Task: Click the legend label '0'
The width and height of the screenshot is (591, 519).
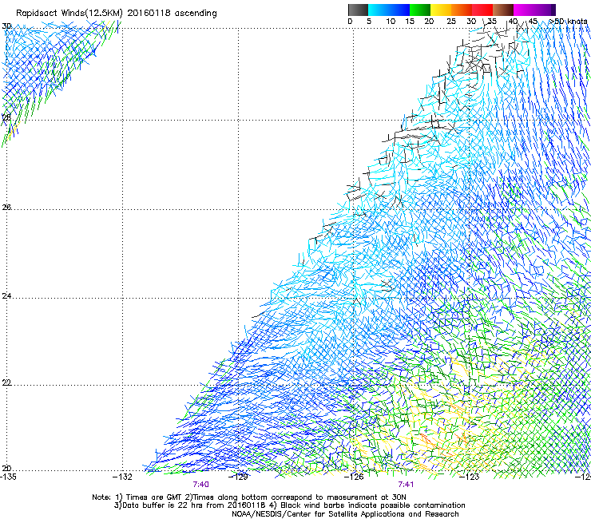Action: [x=350, y=21]
